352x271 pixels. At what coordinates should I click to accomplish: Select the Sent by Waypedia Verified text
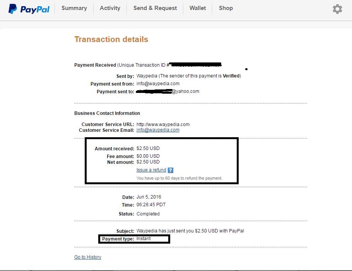point(189,76)
